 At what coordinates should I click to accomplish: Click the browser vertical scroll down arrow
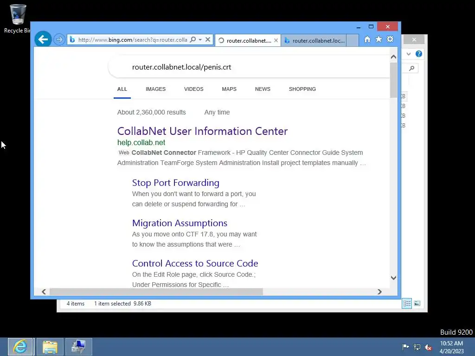pyautogui.click(x=393, y=278)
